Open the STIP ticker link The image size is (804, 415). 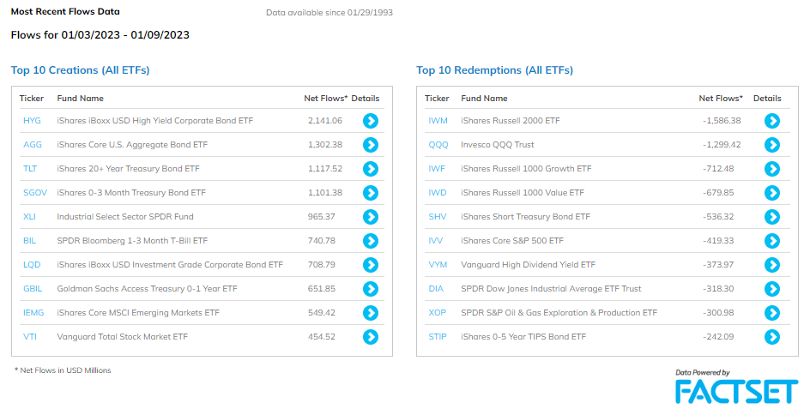[438, 337]
